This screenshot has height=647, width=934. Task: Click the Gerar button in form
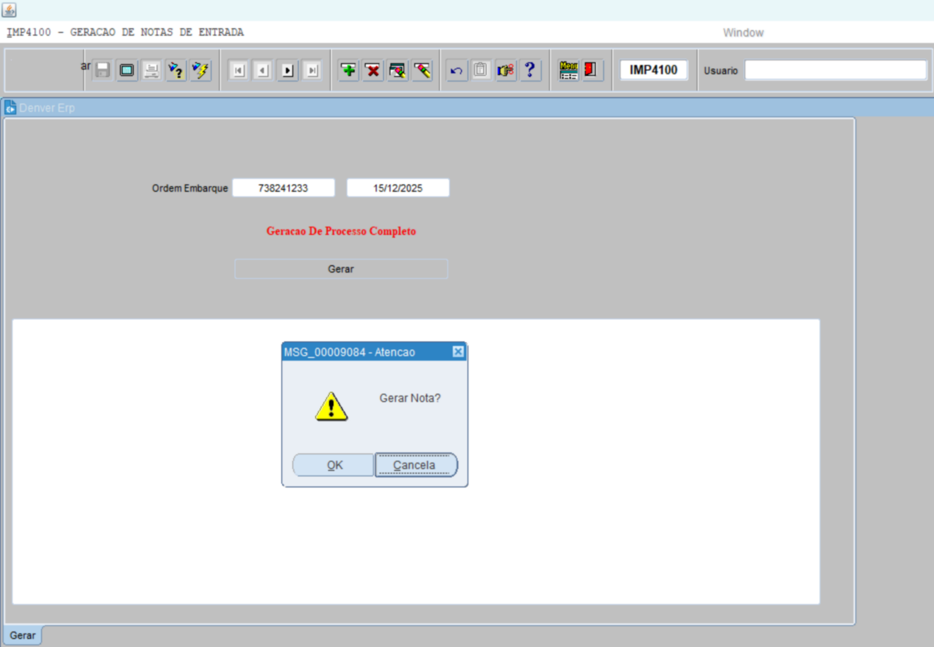point(341,269)
